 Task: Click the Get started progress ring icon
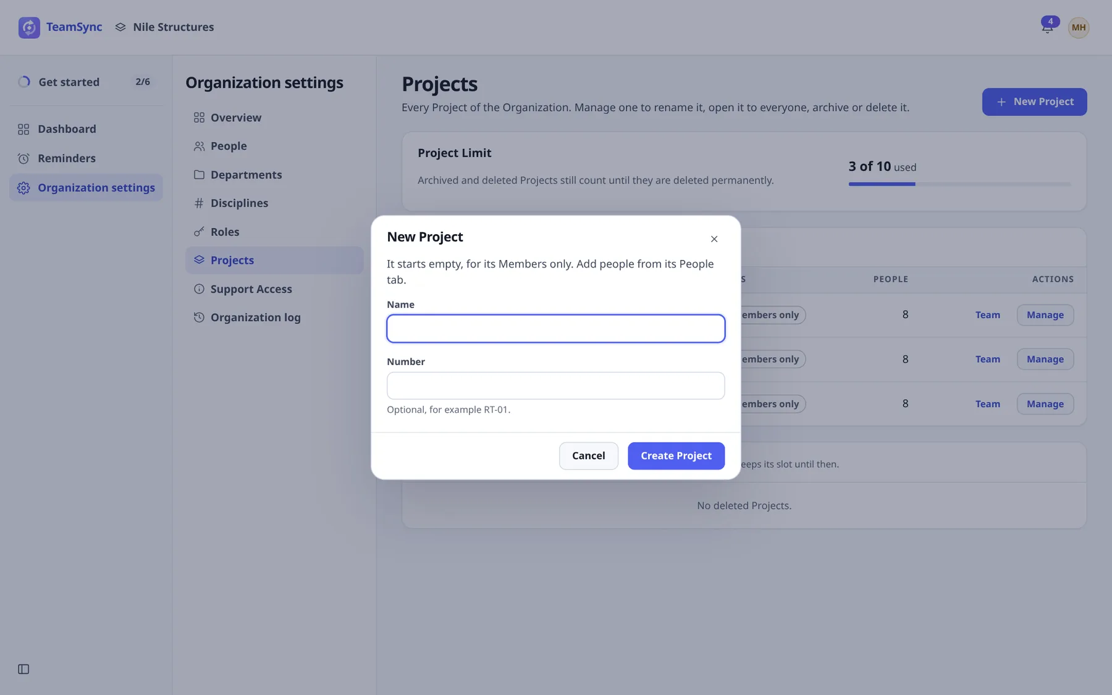(x=24, y=82)
